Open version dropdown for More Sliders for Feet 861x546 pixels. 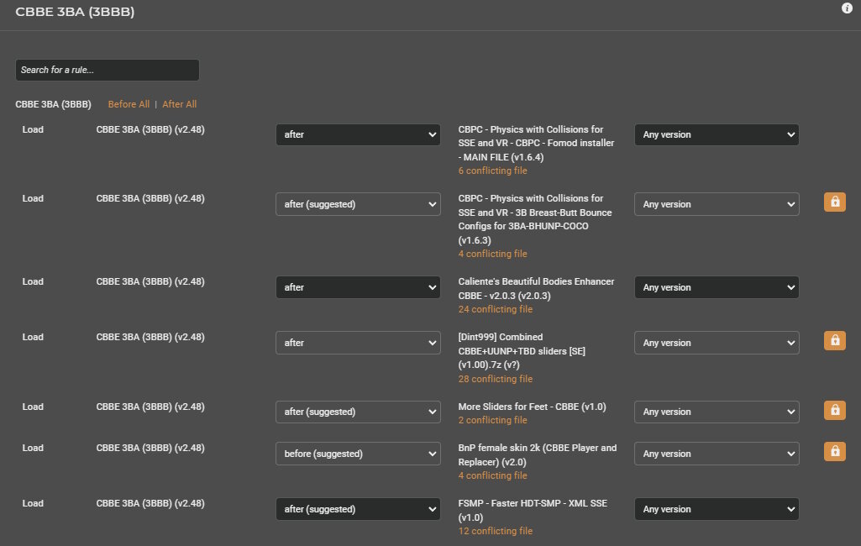pos(717,412)
